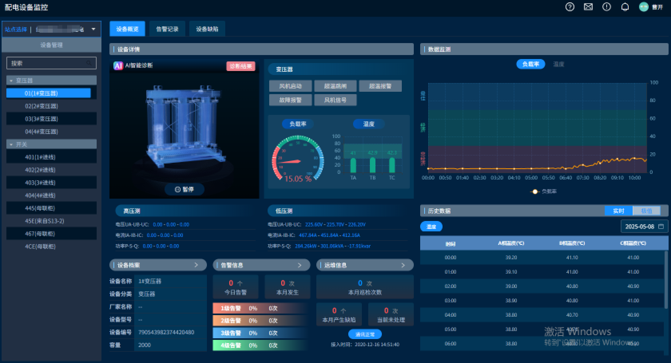This screenshot has width=671, height=363.
Task: Click the search magnifier icon
Action: click(x=89, y=63)
